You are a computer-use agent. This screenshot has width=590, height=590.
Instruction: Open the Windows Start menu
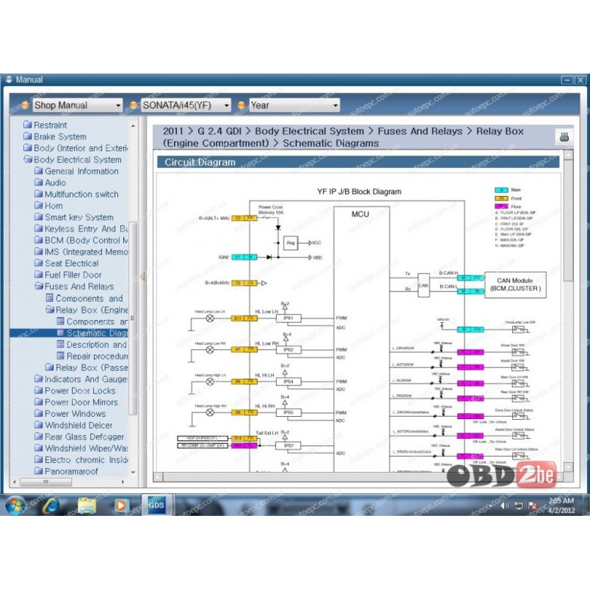click(x=15, y=505)
